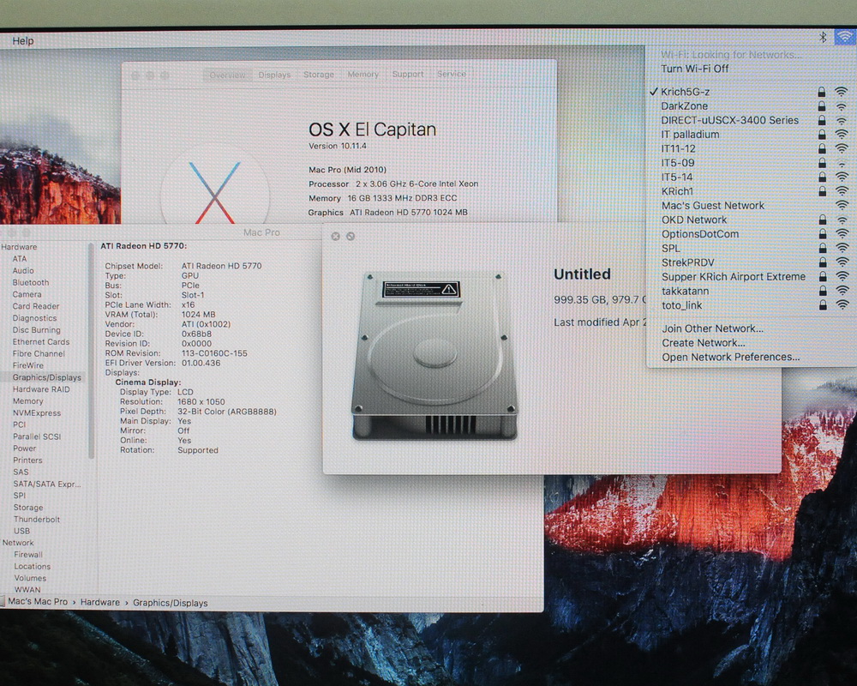
Task: Click the Cinema Display entry
Action: (147, 382)
